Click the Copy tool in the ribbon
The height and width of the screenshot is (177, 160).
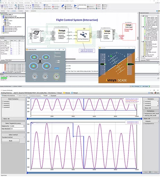pyautogui.click(x=6, y=7)
